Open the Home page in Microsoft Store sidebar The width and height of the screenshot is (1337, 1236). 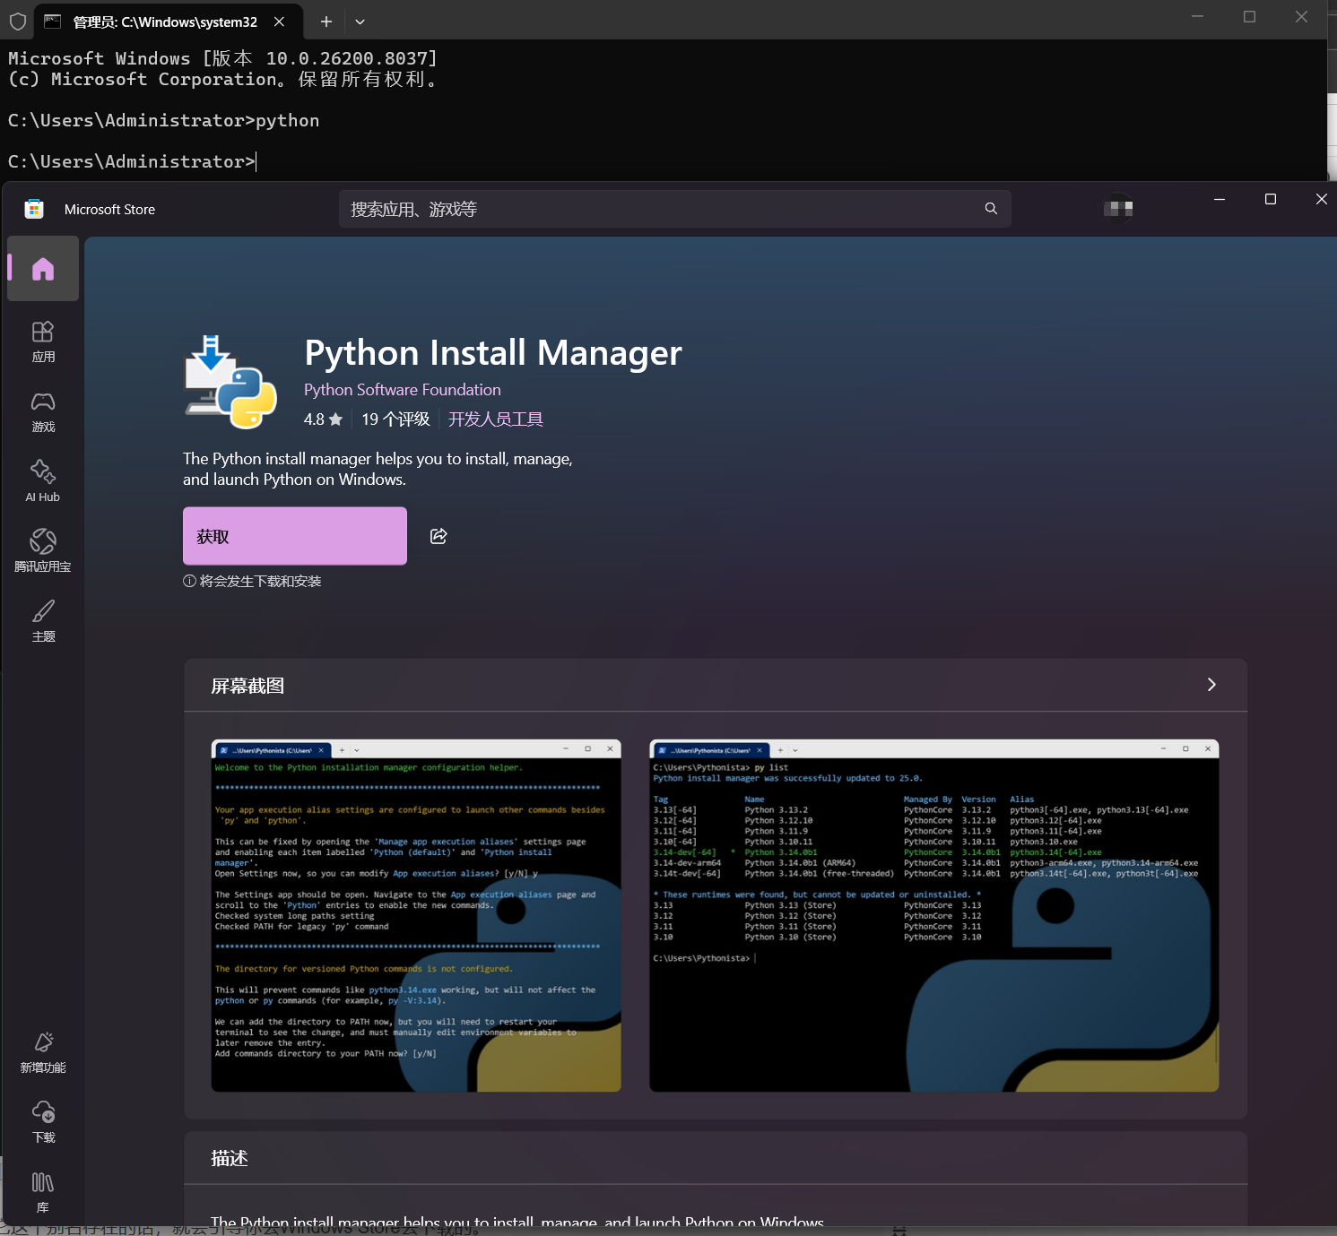pos(43,269)
